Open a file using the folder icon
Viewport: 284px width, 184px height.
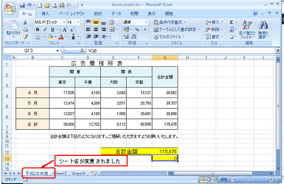tap(47, 6)
